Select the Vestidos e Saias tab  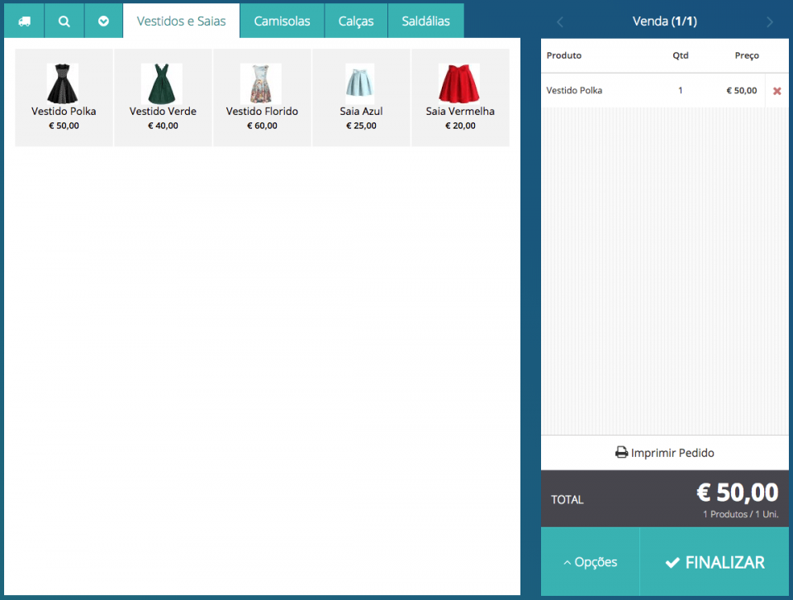point(181,21)
